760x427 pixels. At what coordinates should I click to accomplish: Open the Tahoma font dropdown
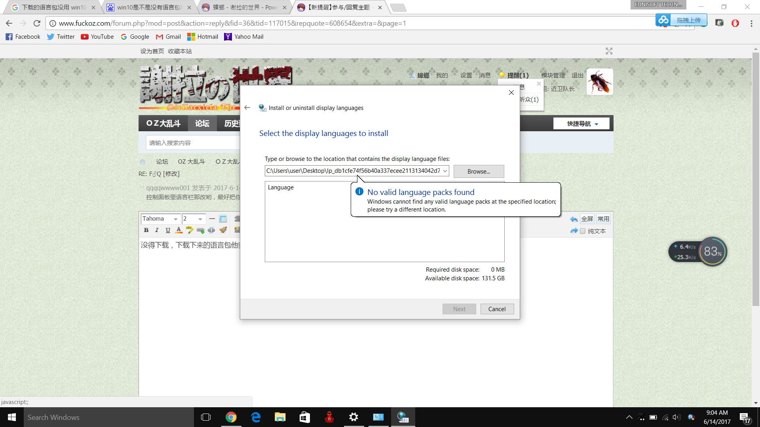pos(160,219)
